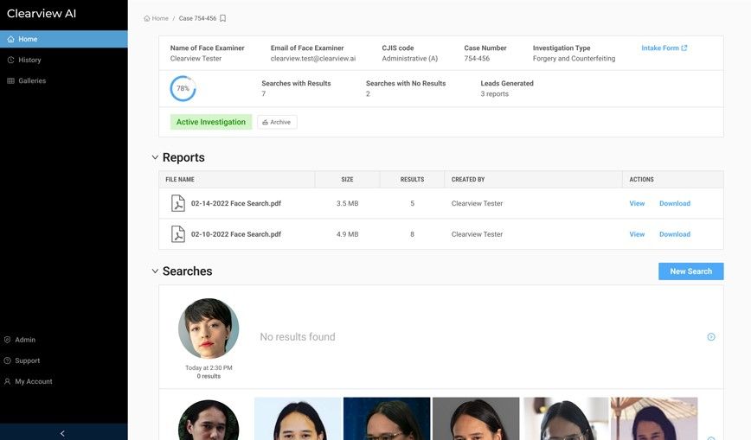The height and width of the screenshot is (440, 751).
Task: Click the My Account person icon
Action: point(7,381)
